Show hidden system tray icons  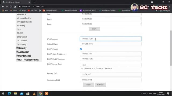point(141,94)
